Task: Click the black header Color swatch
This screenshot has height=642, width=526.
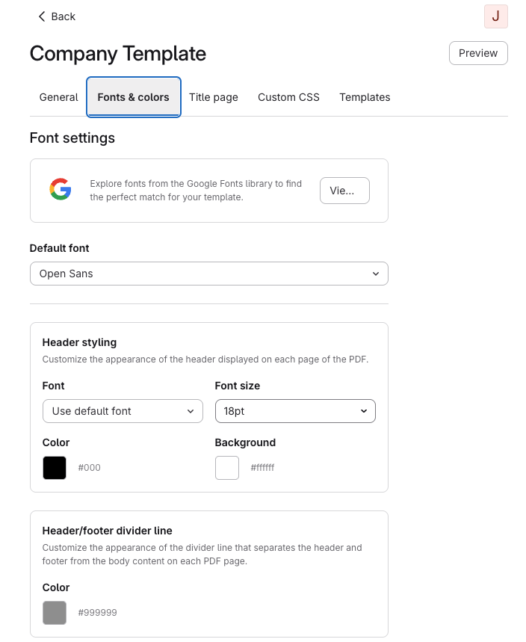Action: click(55, 468)
